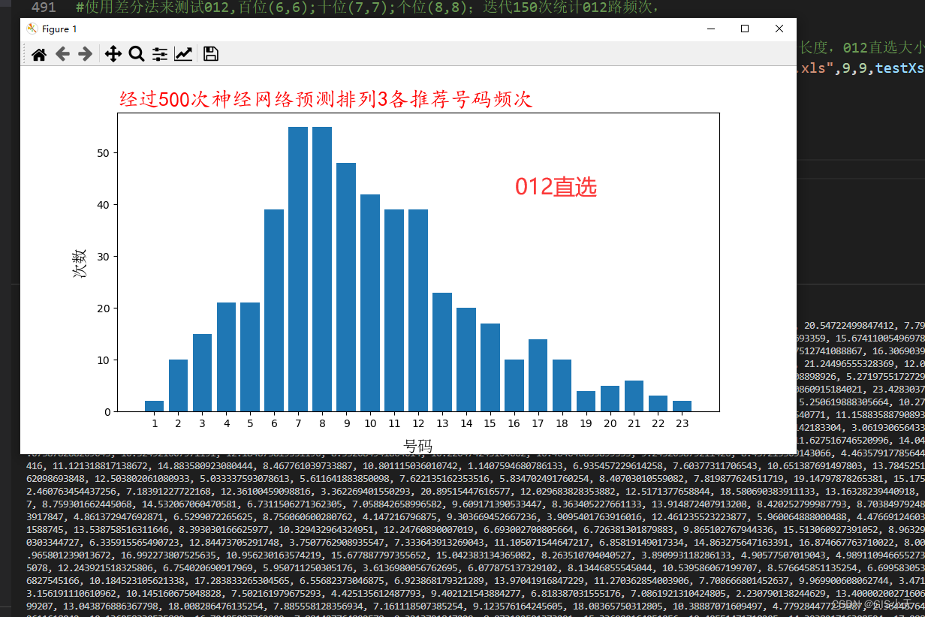The image size is (925, 617).
Task: Click the x-axis tick label 23
Action: click(x=682, y=423)
